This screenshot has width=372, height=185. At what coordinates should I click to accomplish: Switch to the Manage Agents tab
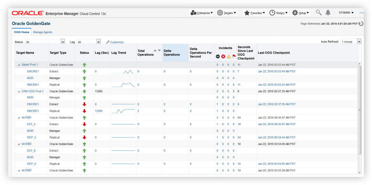tap(43, 32)
